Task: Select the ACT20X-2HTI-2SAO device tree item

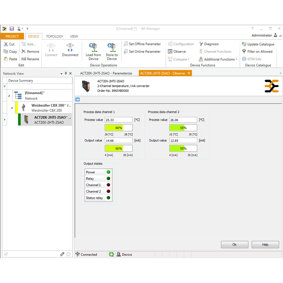Action: [x=45, y=120]
